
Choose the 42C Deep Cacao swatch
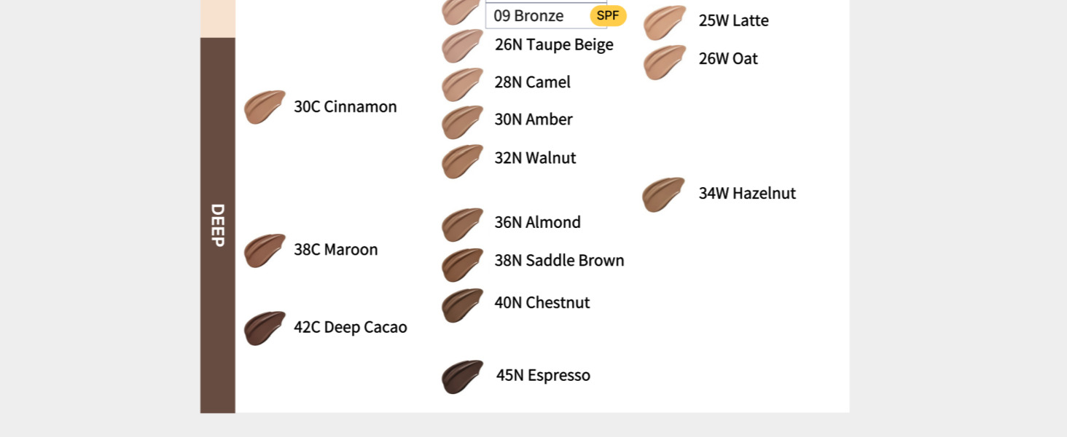(265, 328)
